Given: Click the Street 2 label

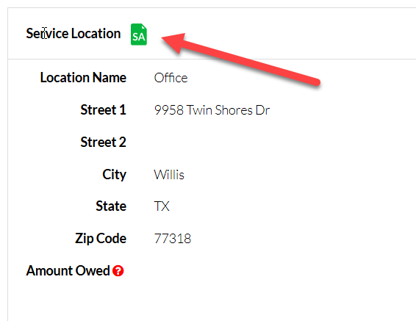Looking at the screenshot, I should tap(103, 142).
